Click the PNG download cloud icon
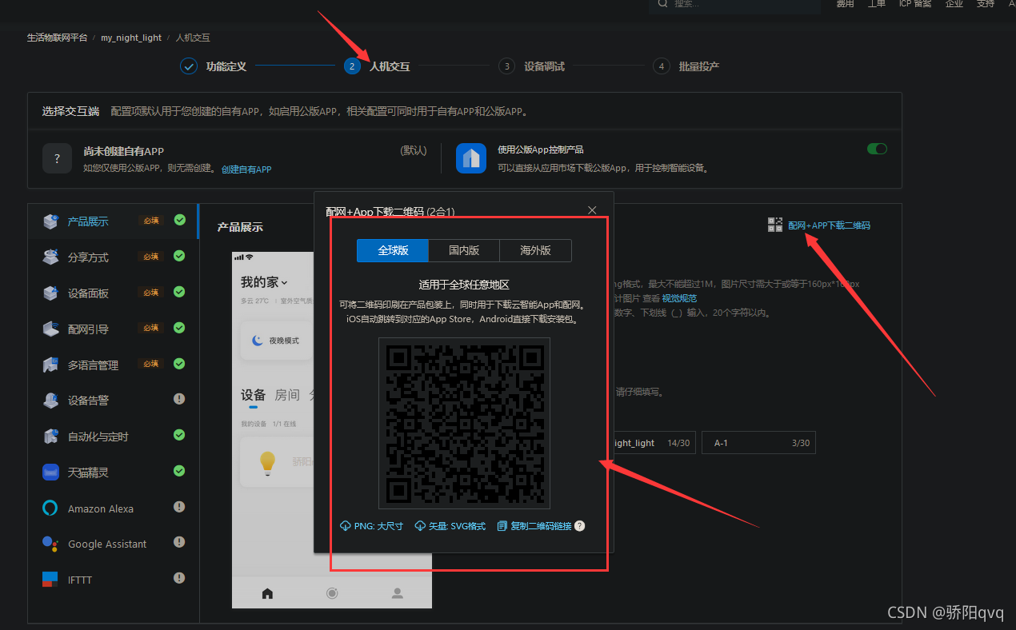The image size is (1016, 630). 346,526
